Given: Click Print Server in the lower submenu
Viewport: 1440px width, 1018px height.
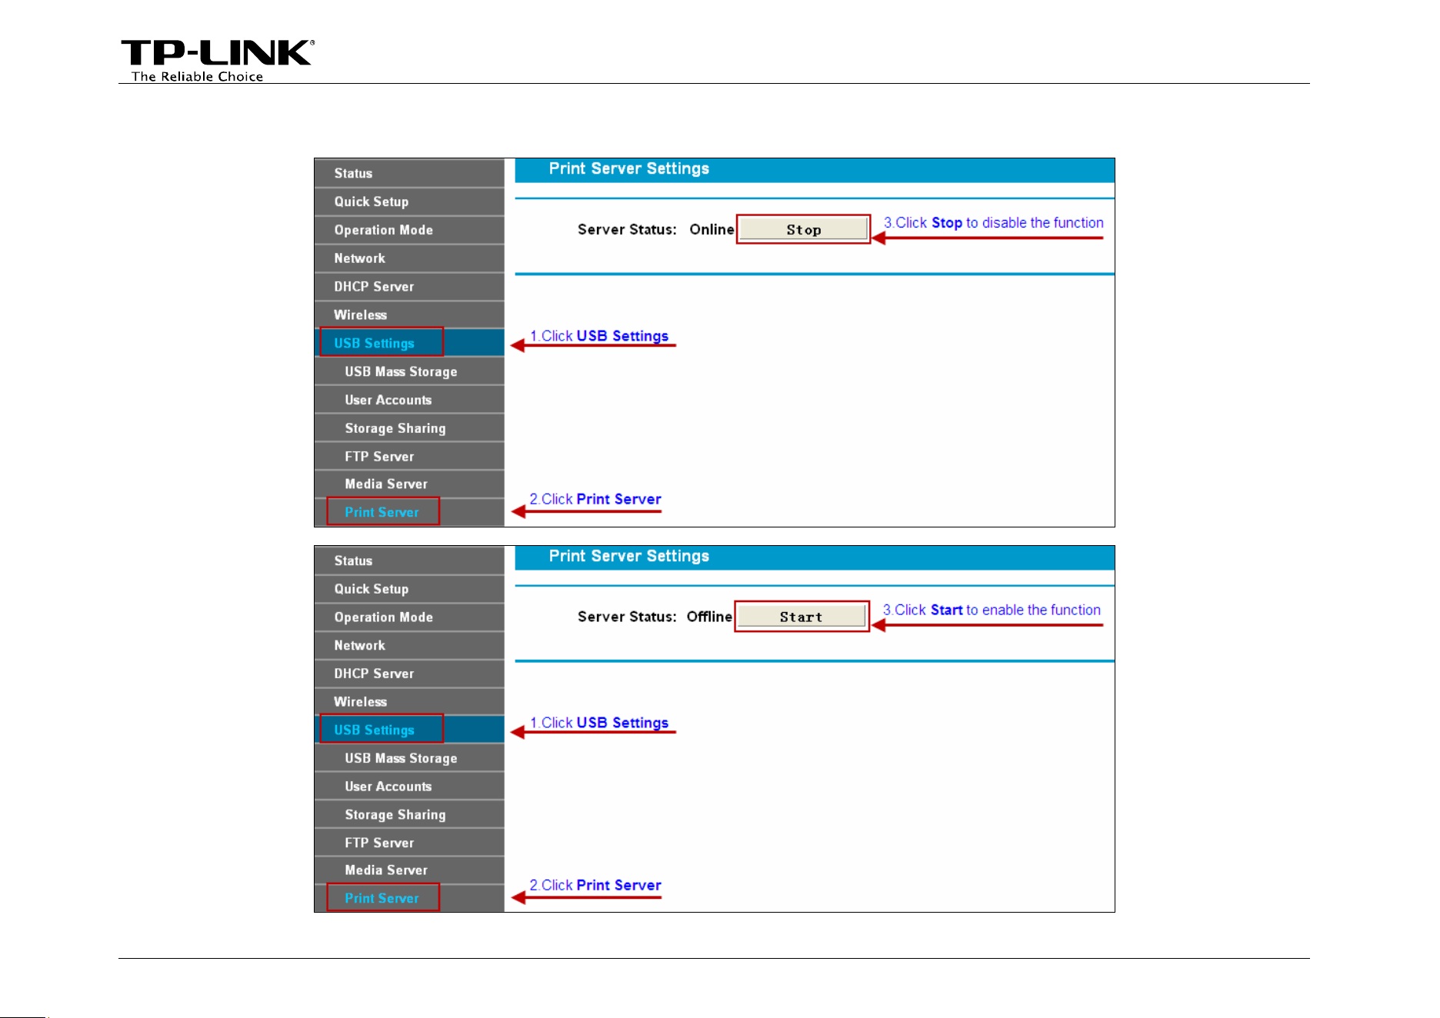Looking at the screenshot, I should (409, 898).
